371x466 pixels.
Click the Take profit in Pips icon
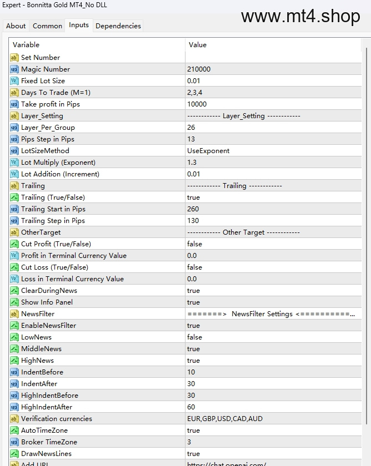pyautogui.click(x=14, y=104)
